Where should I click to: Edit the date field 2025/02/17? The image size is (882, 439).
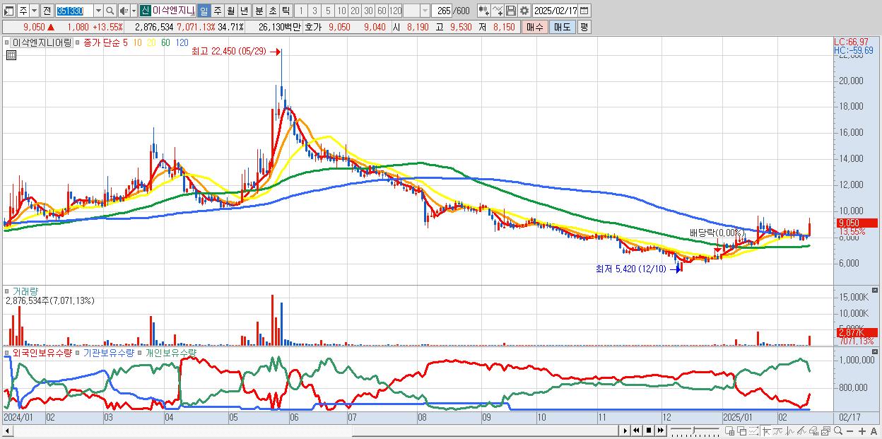pos(555,11)
